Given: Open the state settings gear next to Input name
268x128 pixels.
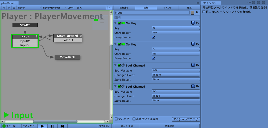Looking at the screenshot, I should pyautogui.click(x=198, y=13).
